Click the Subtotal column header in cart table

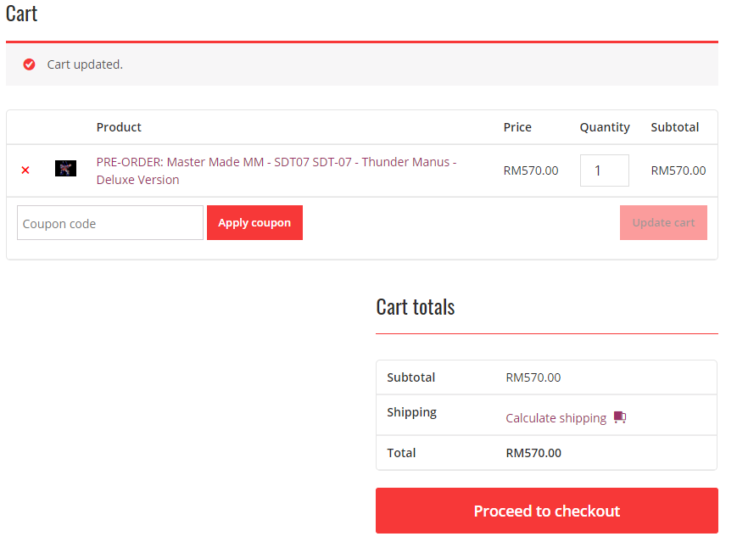tap(675, 127)
